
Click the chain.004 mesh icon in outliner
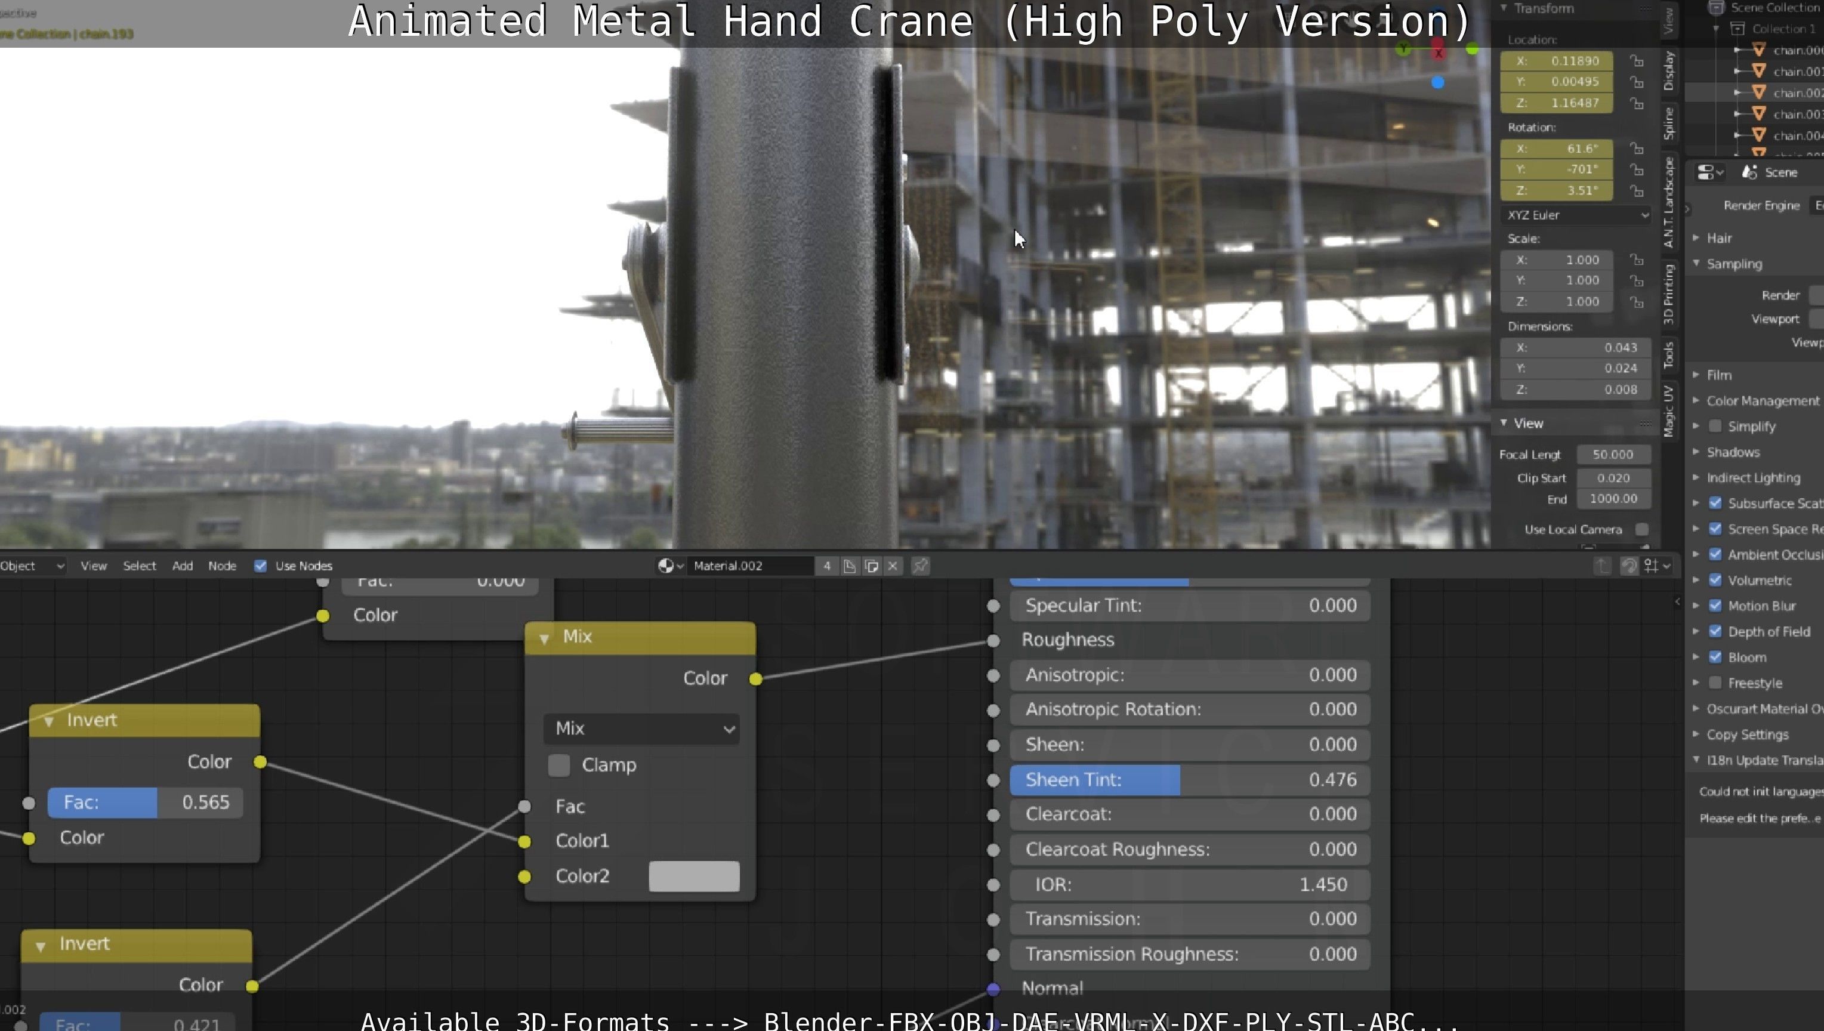point(1759,134)
